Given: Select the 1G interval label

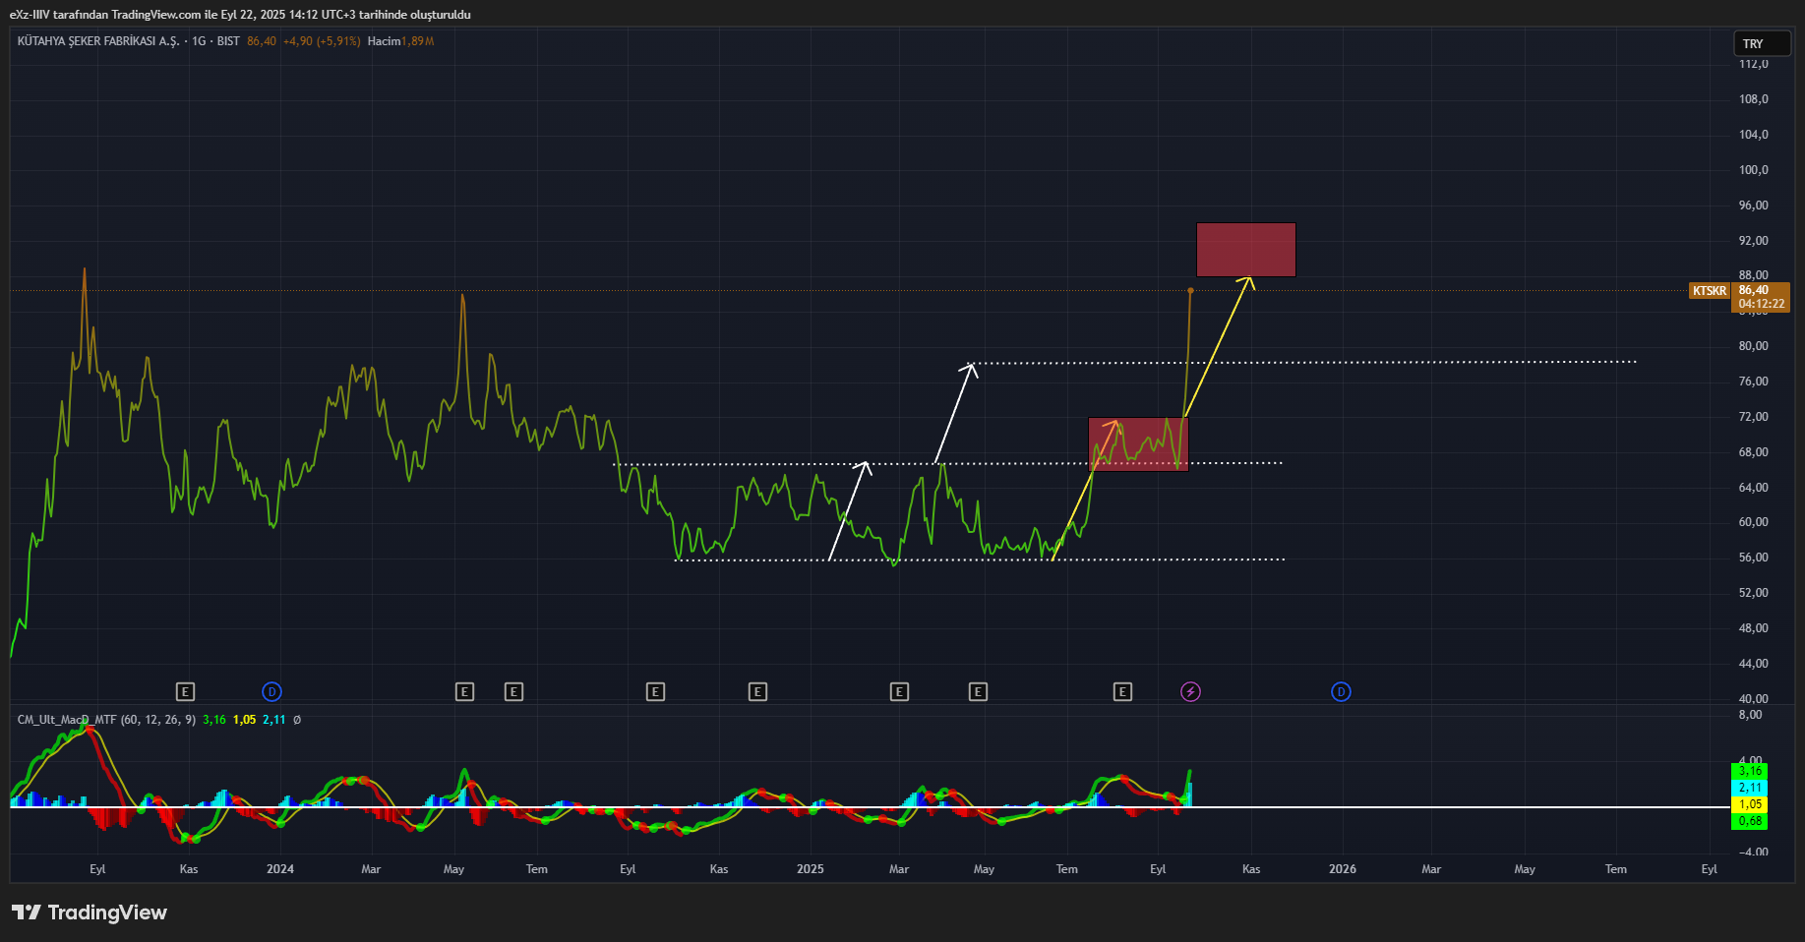Looking at the screenshot, I should tap(200, 41).
